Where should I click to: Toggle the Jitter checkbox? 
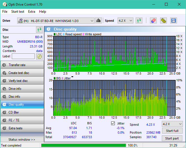coord(113,123)
